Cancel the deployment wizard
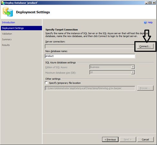 [x=145, y=140]
